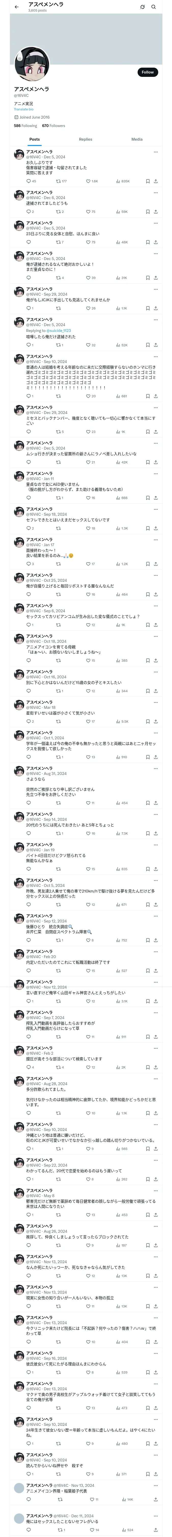The image size is (172, 1537).
Task: Click the Grok icon beside search
Action: (x=142, y=7)
